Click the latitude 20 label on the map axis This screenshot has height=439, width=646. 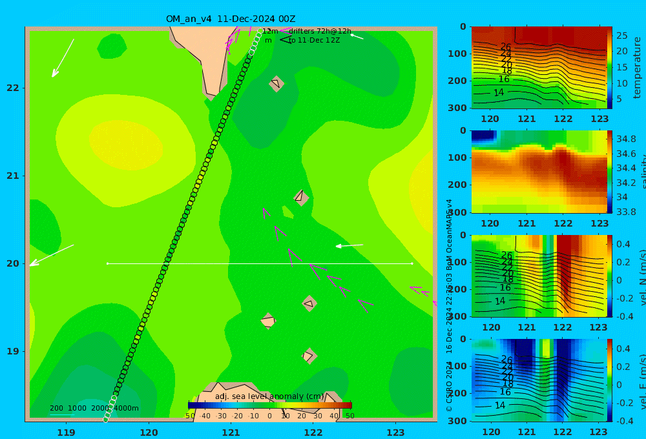13,263
